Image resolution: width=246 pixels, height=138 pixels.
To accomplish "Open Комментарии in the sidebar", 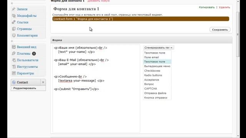I will 27,35.
